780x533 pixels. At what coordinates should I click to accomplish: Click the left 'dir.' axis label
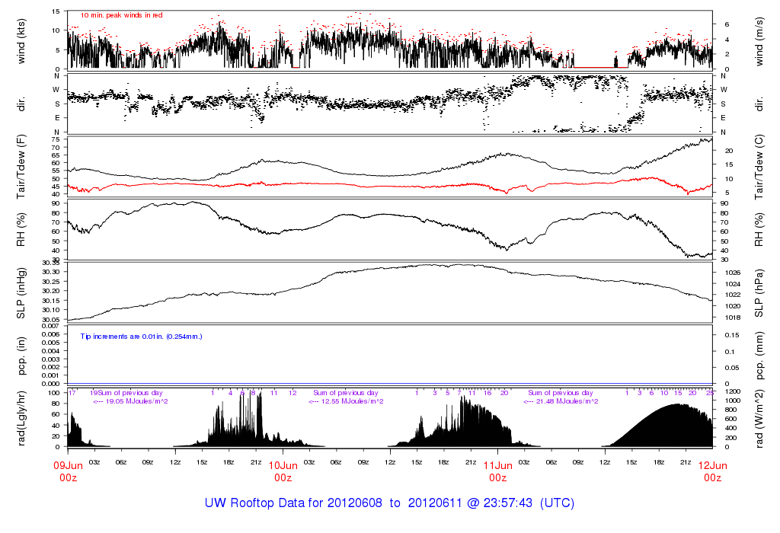[21, 104]
